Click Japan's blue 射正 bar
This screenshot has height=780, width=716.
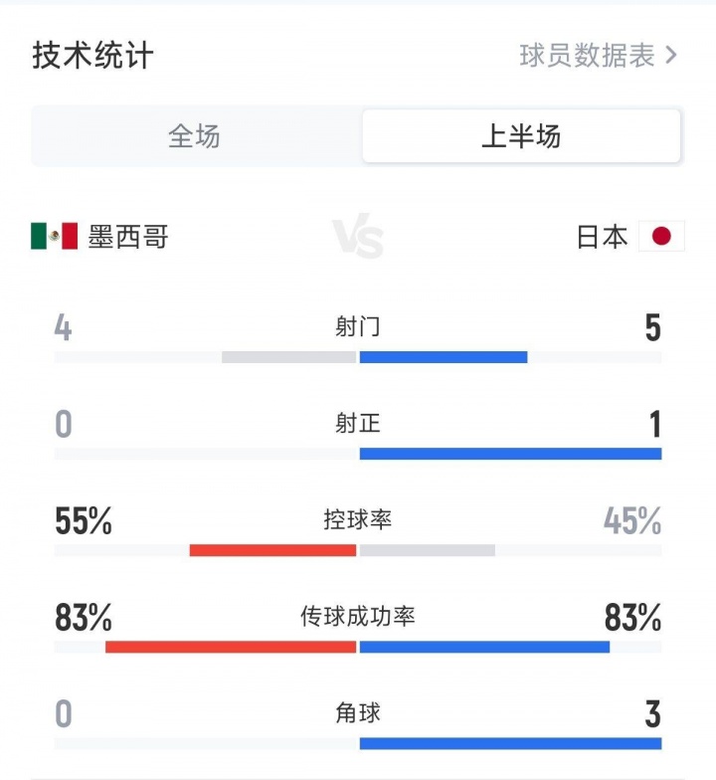[x=510, y=454]
